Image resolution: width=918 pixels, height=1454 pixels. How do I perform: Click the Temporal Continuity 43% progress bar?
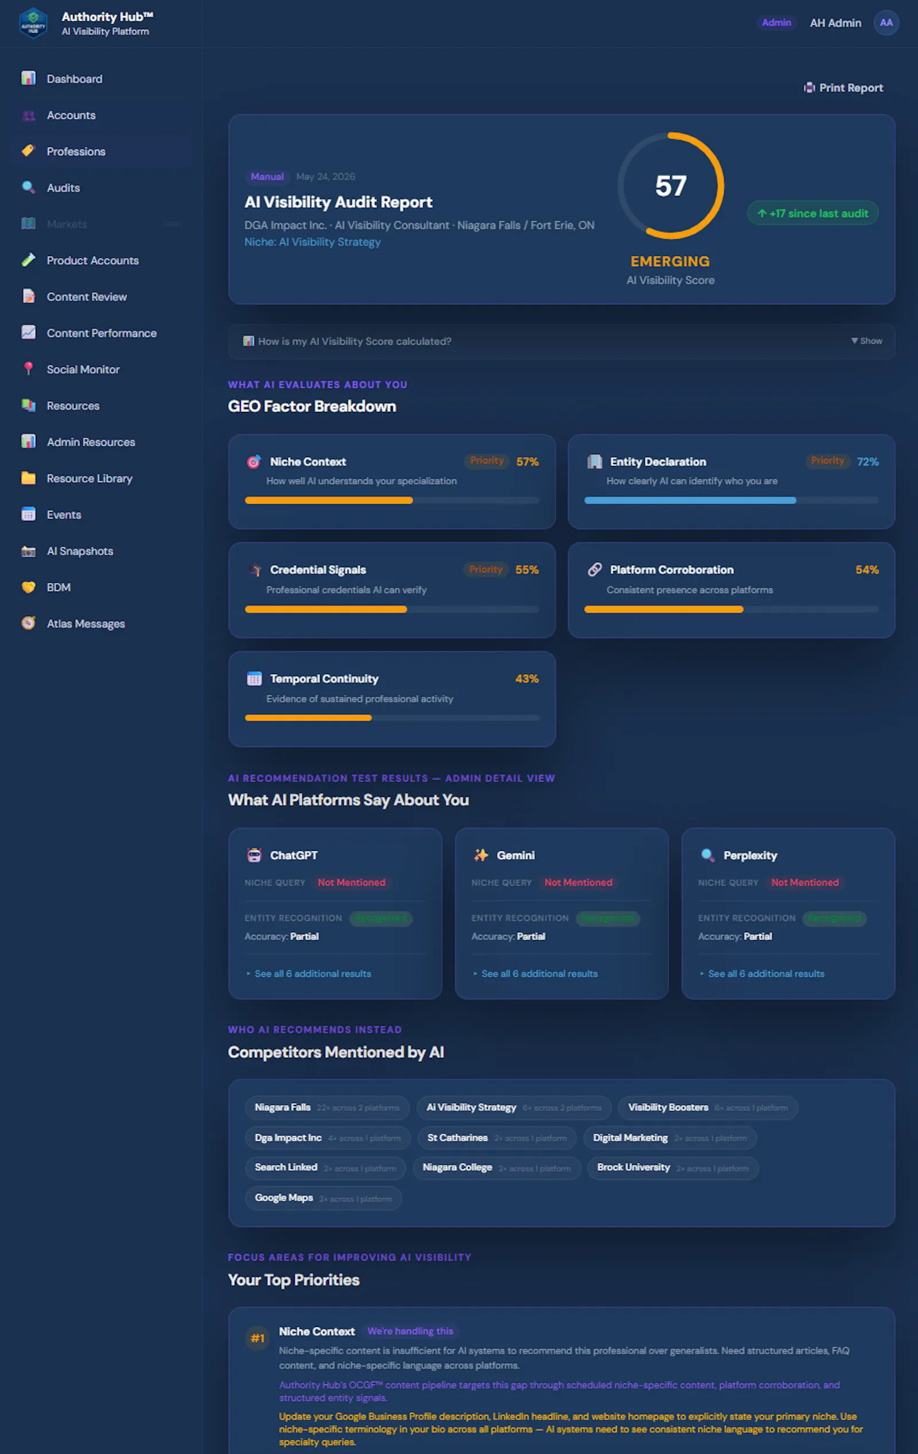coord(392,717)
